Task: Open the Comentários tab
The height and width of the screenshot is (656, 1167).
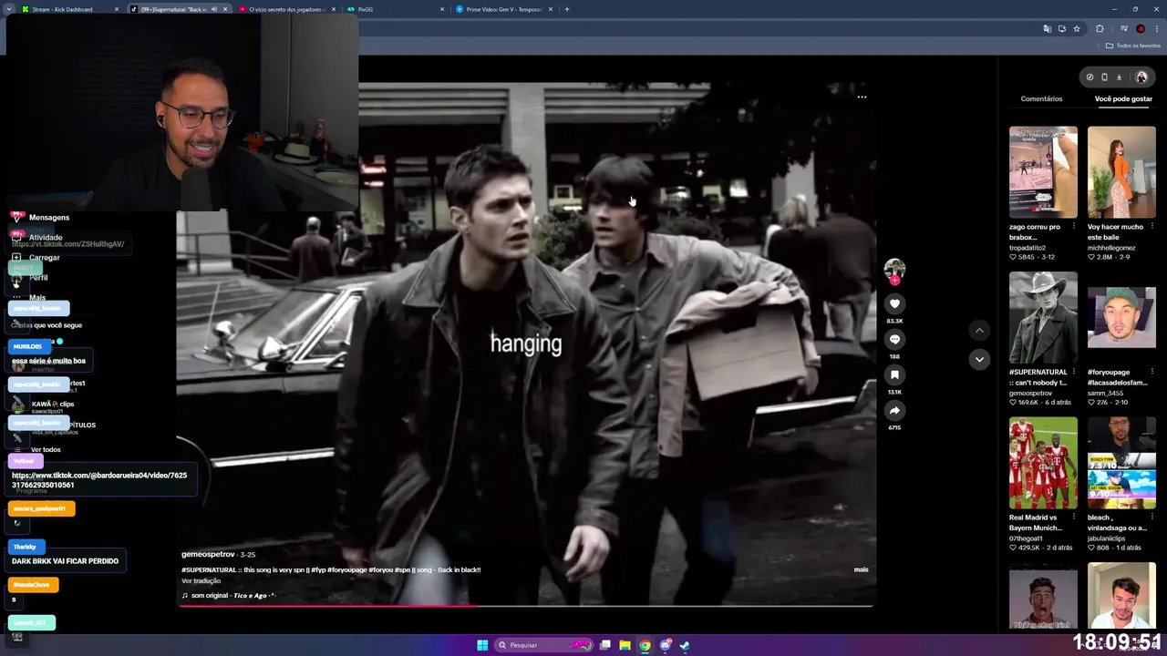Action: click(1041, 98)
